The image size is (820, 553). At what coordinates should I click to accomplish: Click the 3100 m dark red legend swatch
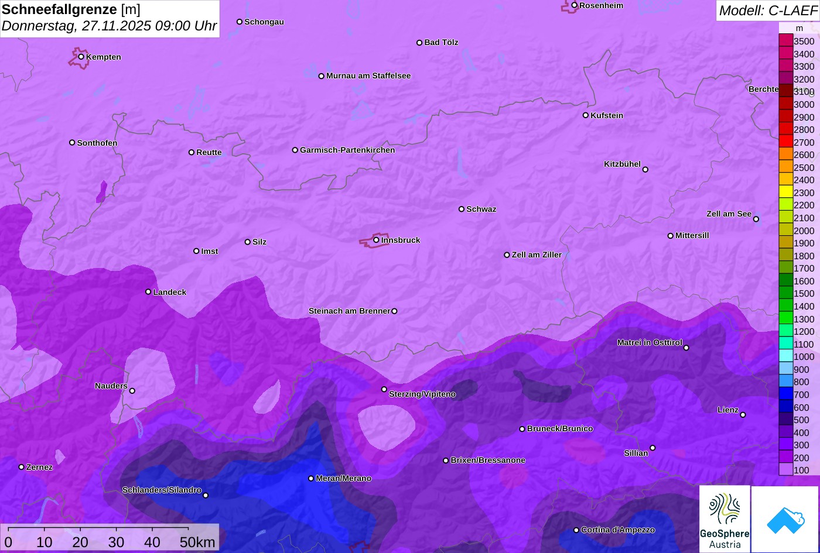point(785,91)
